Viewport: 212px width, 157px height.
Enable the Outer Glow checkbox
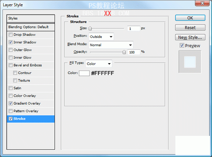[x=10, y=50]
